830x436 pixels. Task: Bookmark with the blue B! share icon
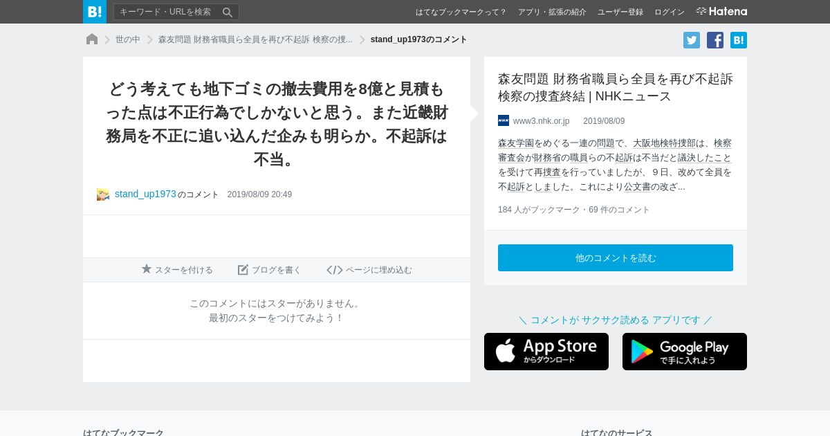point(739,40)
